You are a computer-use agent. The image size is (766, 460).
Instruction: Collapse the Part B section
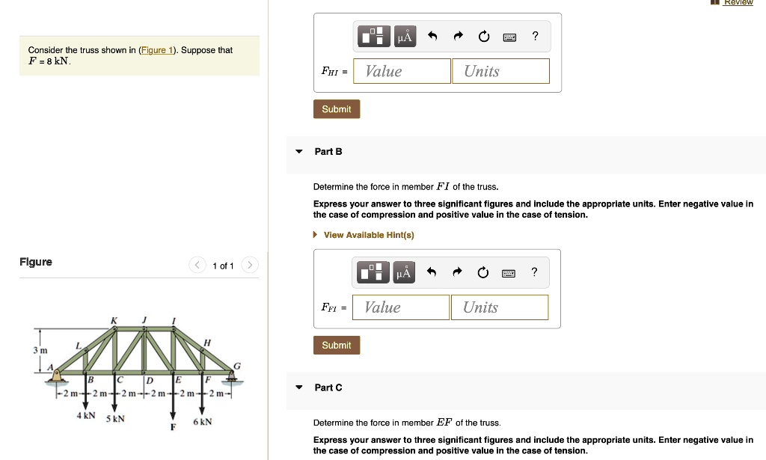297,151
